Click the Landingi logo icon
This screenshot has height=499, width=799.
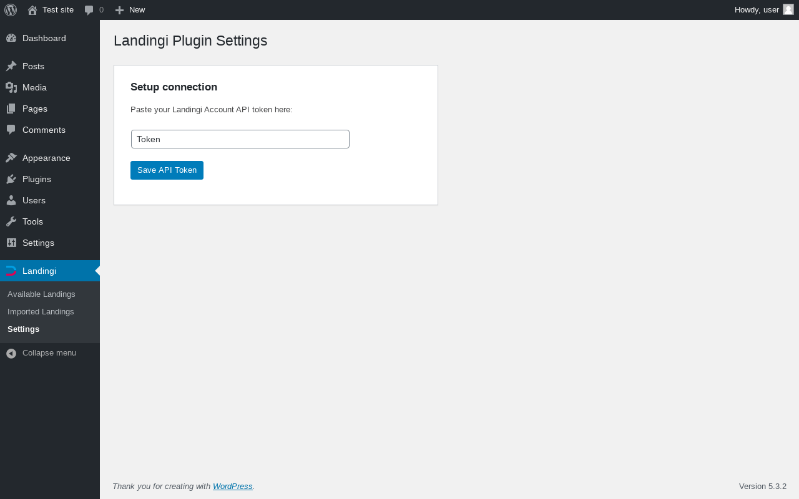tap(11, 271)
